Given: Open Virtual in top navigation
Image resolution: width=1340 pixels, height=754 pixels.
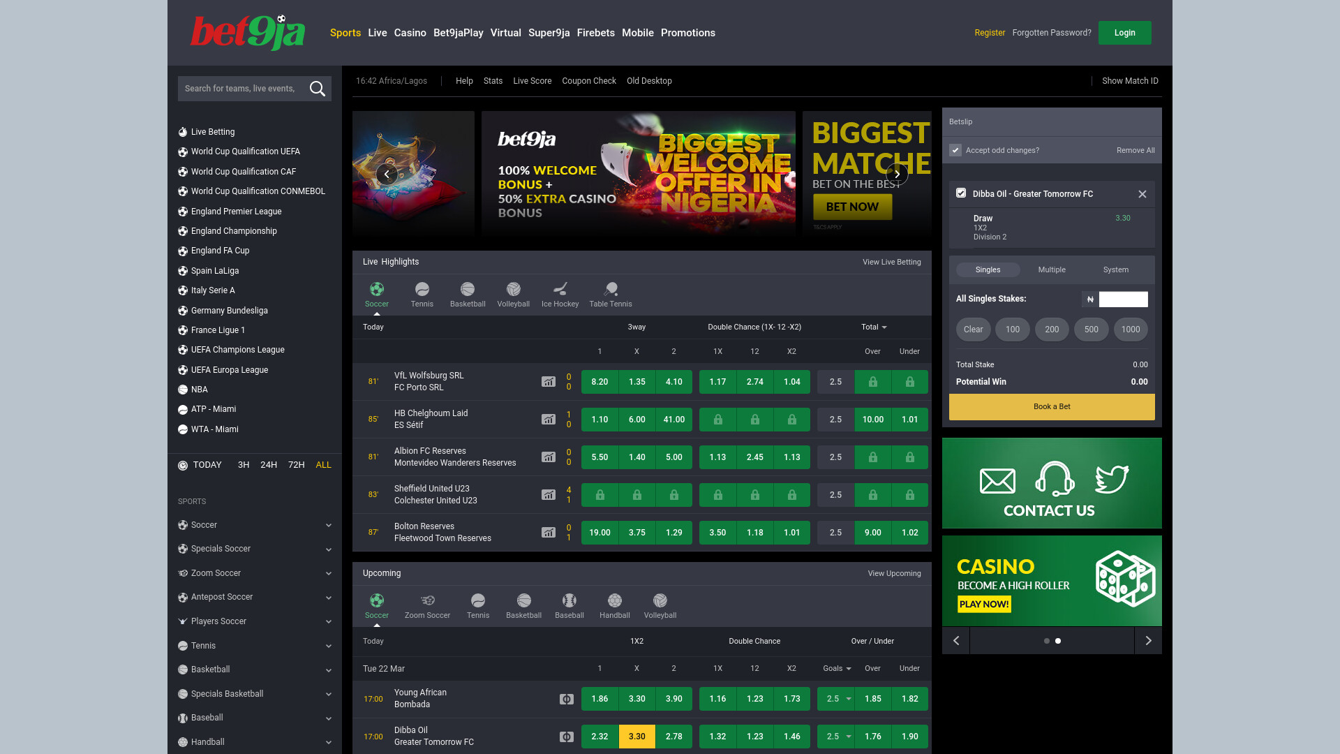Looking at the screenshot, I should (506, 33).
